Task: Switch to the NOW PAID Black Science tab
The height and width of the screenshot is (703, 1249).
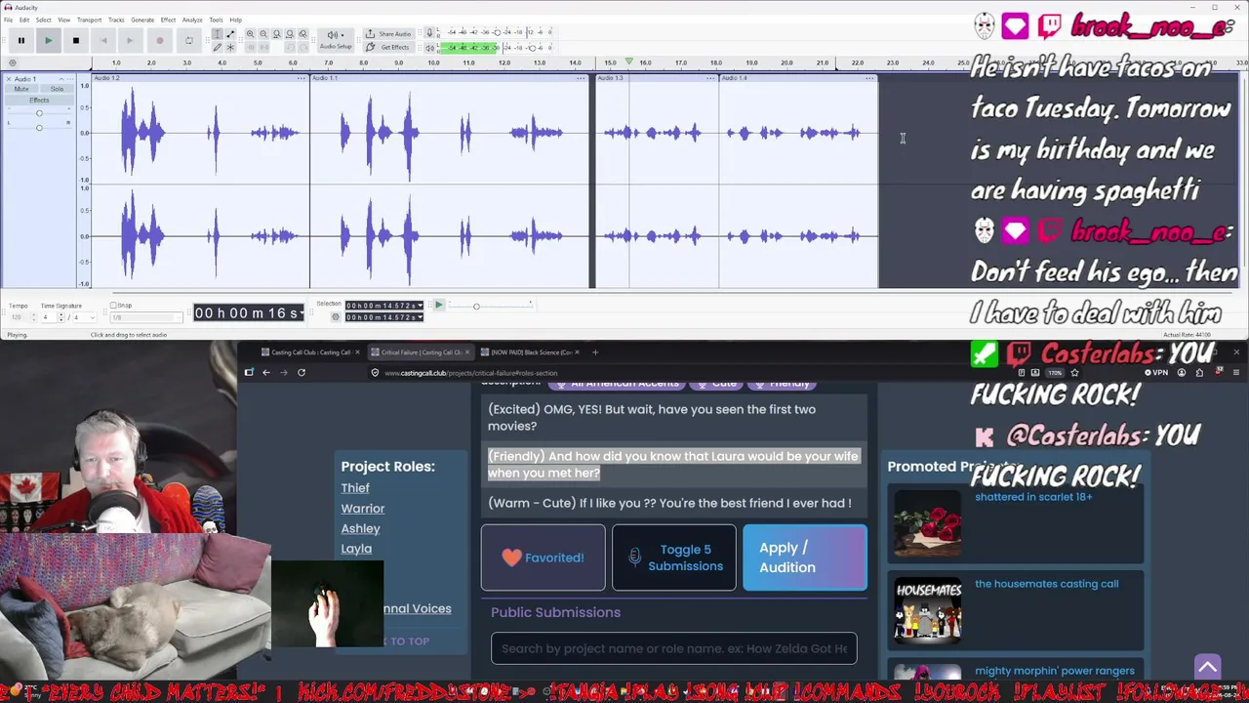Action: coord(533,352)
